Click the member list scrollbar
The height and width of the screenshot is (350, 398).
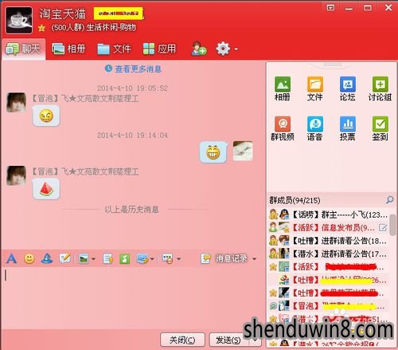coord(392,226)
